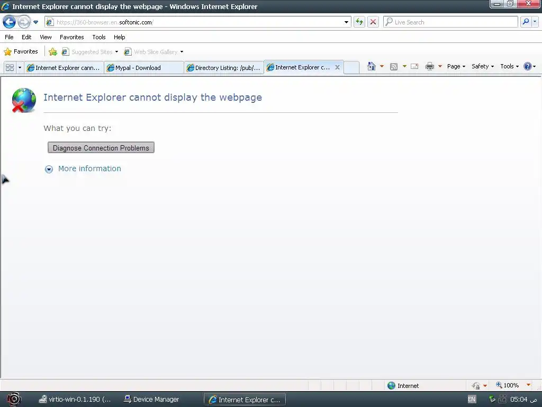Image resolution: width=542 pixels, height=407 pixels.
Task: Open the Home dropdown arrow
Action: pyautogui.click(x=382, y=66)
